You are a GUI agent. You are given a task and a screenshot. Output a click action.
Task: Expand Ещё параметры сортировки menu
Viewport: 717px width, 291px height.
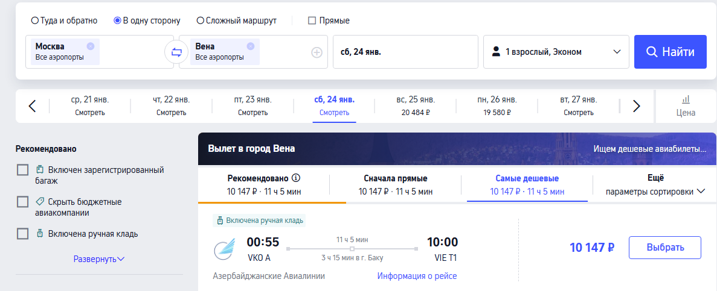coord(655,185)
